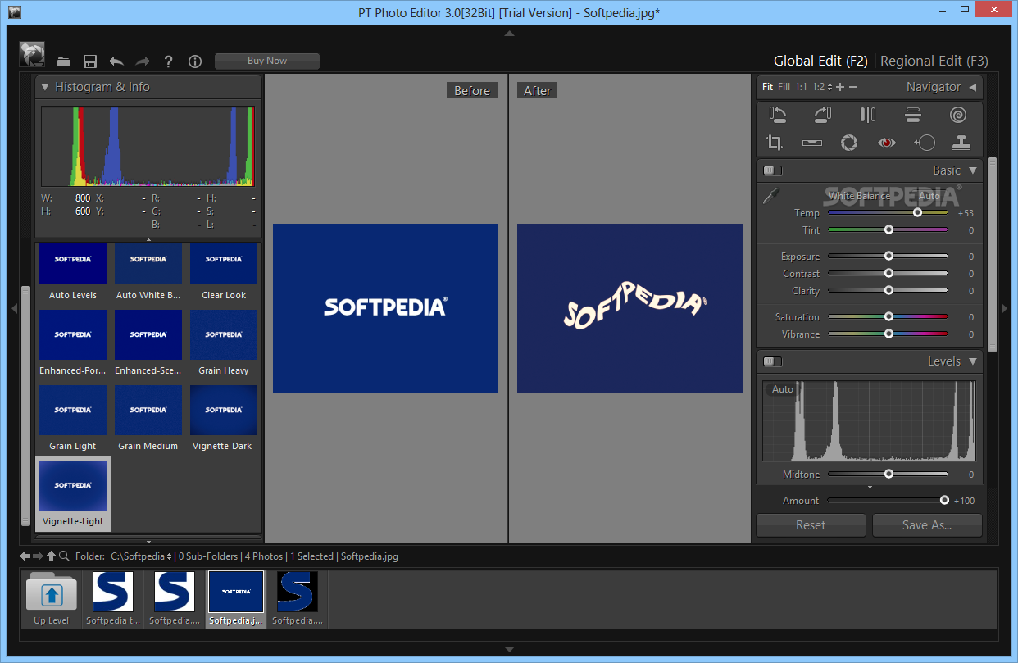Flip the image vertically

point(913,115)
